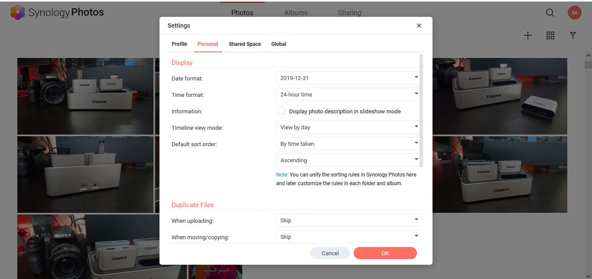This screenshot has height=279, width=592.
Task: Expand the Date format dropdown
Action: coord(348,78)
